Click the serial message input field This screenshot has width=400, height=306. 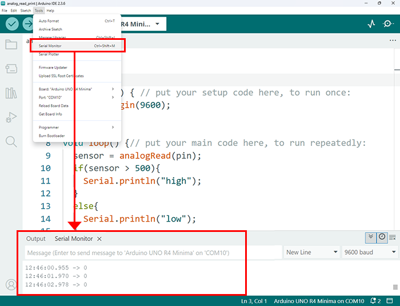(153, 253)
